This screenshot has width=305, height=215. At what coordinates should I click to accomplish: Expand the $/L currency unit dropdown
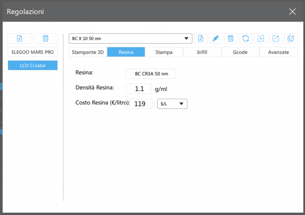pyautogui.click(x=172, y=104)
